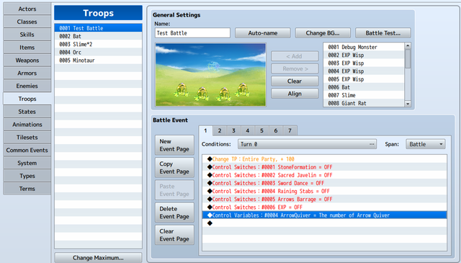Select Control Switches Arrows Barrage command
The height and width of the screenshot is (263, 461).
(x=325, y=199)
